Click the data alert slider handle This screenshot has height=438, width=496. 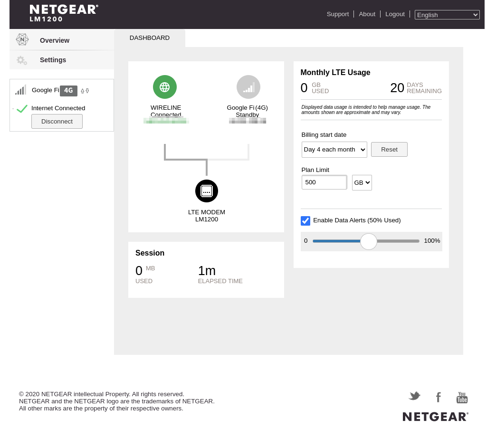pos(368,241)
